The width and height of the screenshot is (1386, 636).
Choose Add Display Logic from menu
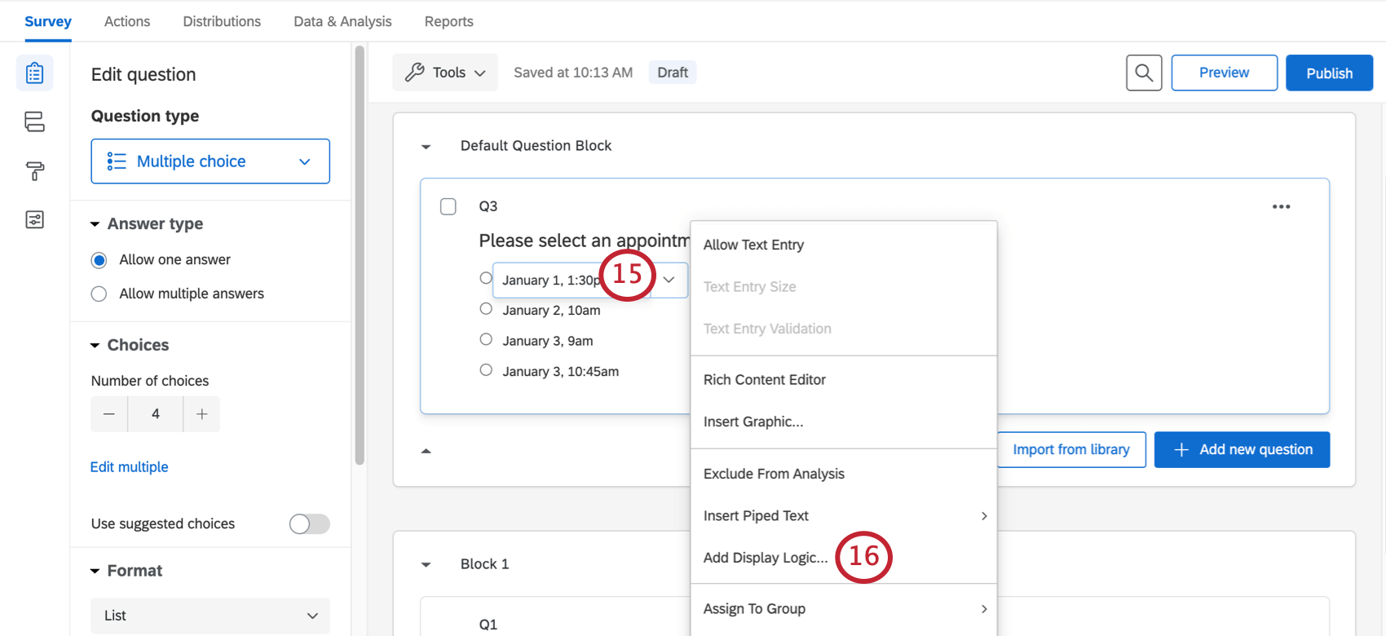point(765,558)
